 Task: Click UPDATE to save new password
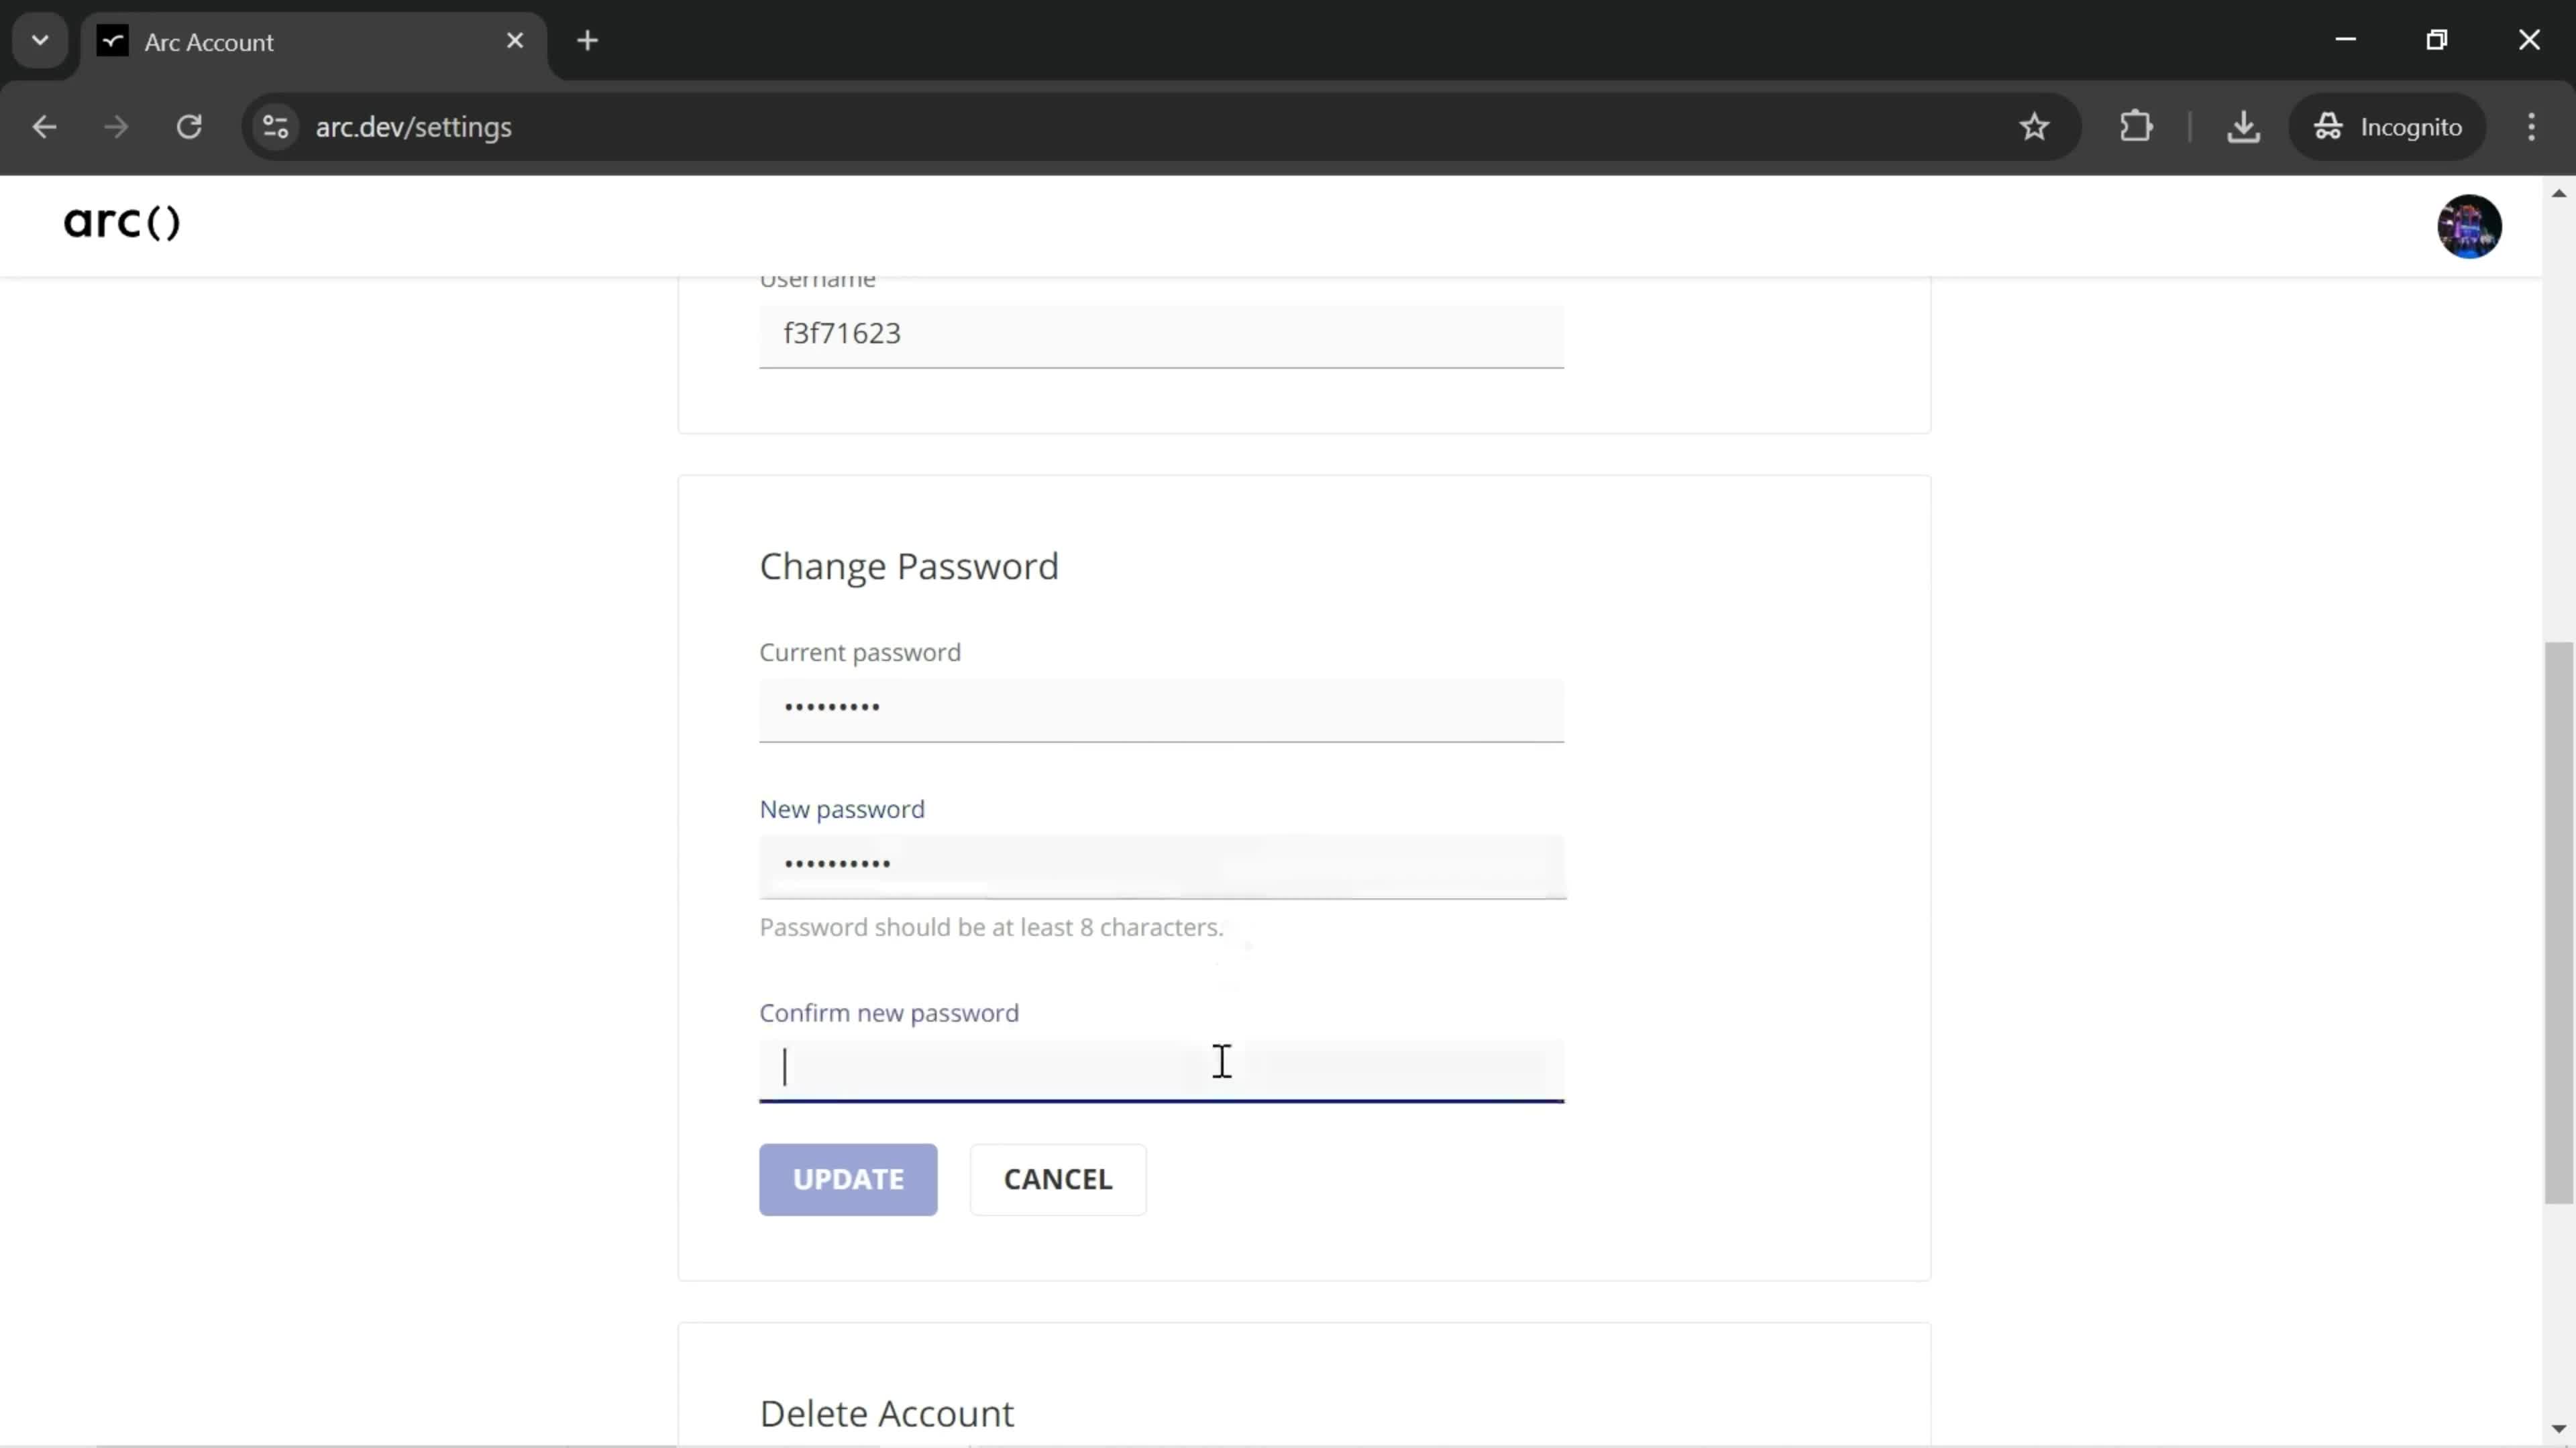pos(847,1179)
